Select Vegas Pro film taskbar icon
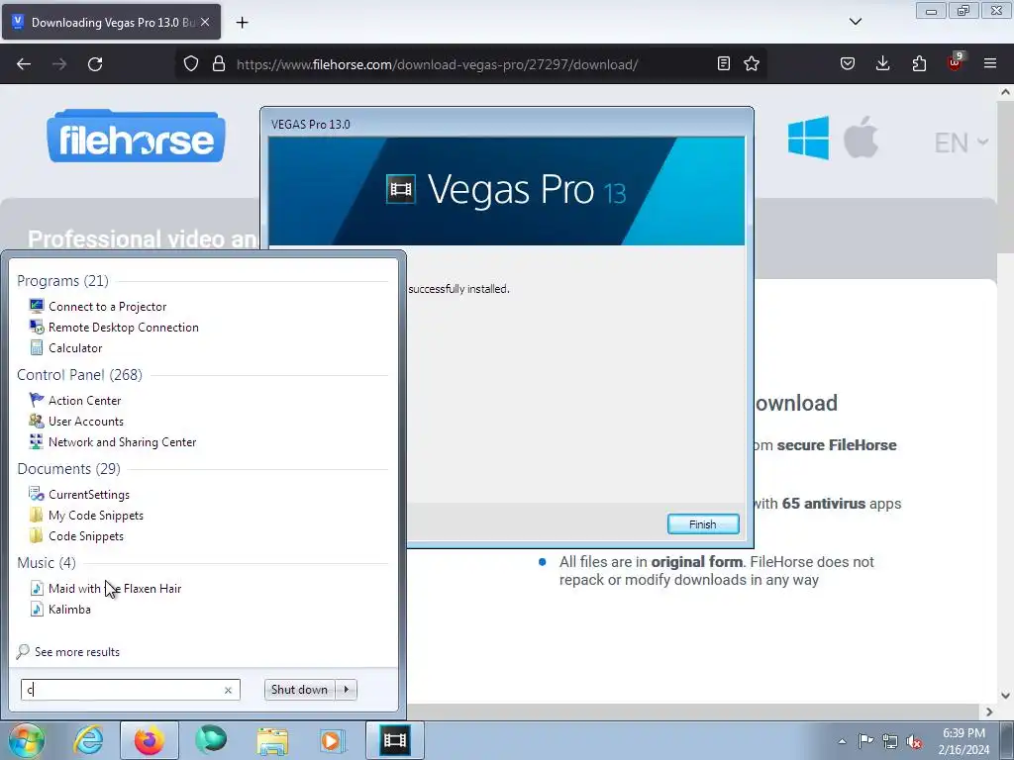This screenshot has height=760, width=1014. 395,740
